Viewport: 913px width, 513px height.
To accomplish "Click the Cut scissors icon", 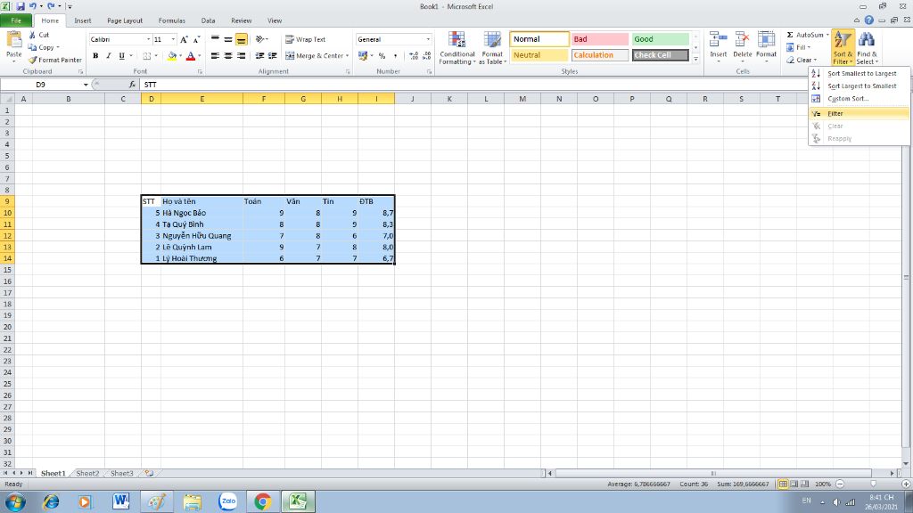I will (x=33, y=35).
